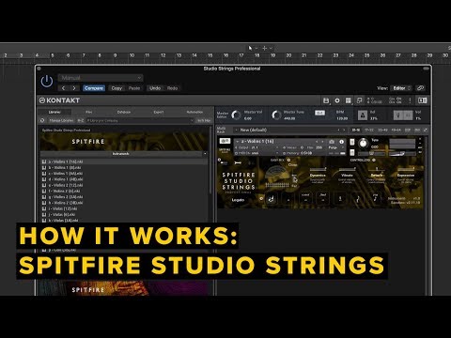Open the View Editor dropdown
451x338 pixels.
click(x=402, y=88)
